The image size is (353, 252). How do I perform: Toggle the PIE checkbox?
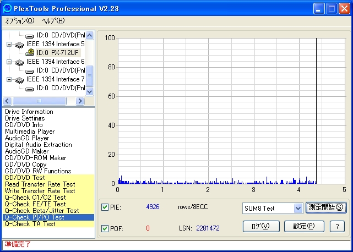click(x=105, y=207)
